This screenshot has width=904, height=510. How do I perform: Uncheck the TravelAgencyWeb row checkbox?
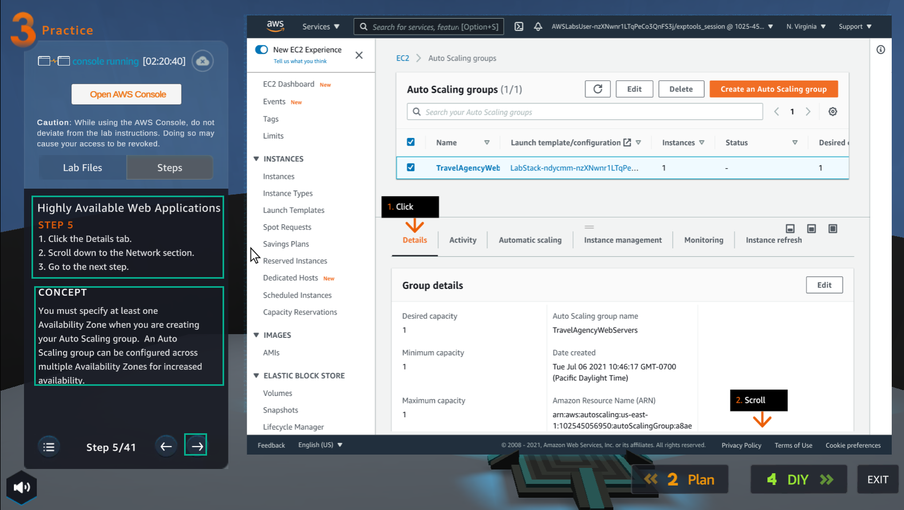click(x=410, y=167)
